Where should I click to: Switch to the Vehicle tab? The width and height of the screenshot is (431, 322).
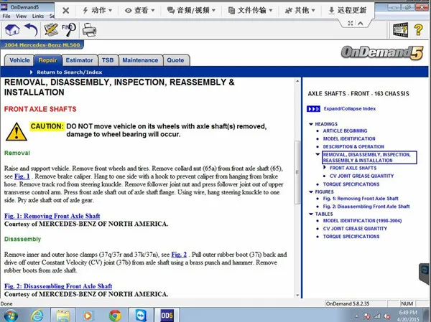(19, 60)
